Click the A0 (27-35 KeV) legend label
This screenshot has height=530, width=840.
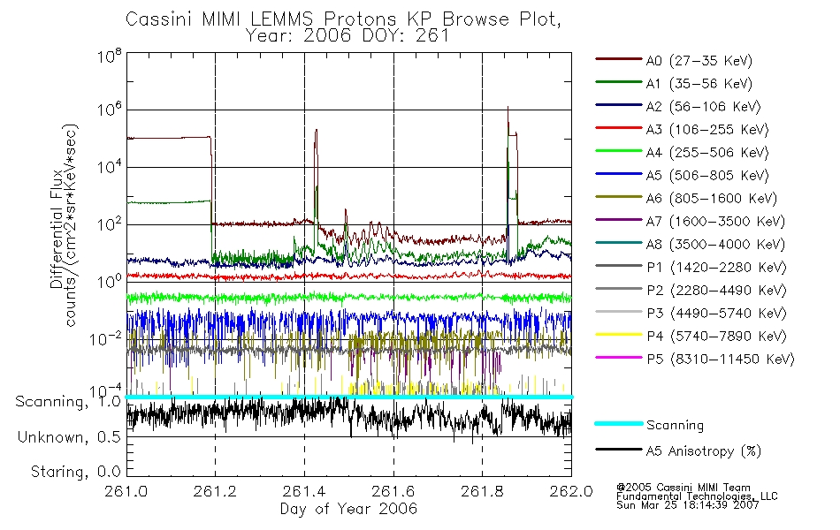click(699, 61)
